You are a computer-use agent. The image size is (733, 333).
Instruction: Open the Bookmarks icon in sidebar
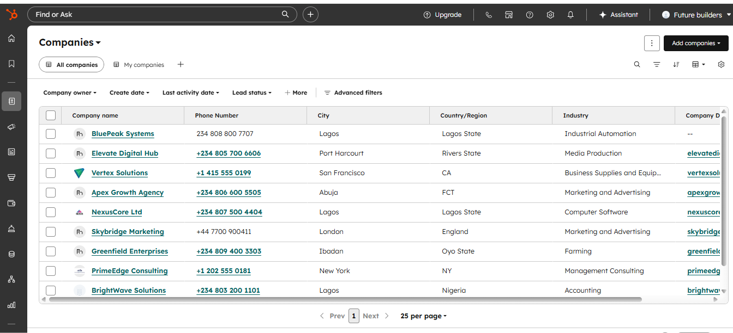tap(11, 64)
